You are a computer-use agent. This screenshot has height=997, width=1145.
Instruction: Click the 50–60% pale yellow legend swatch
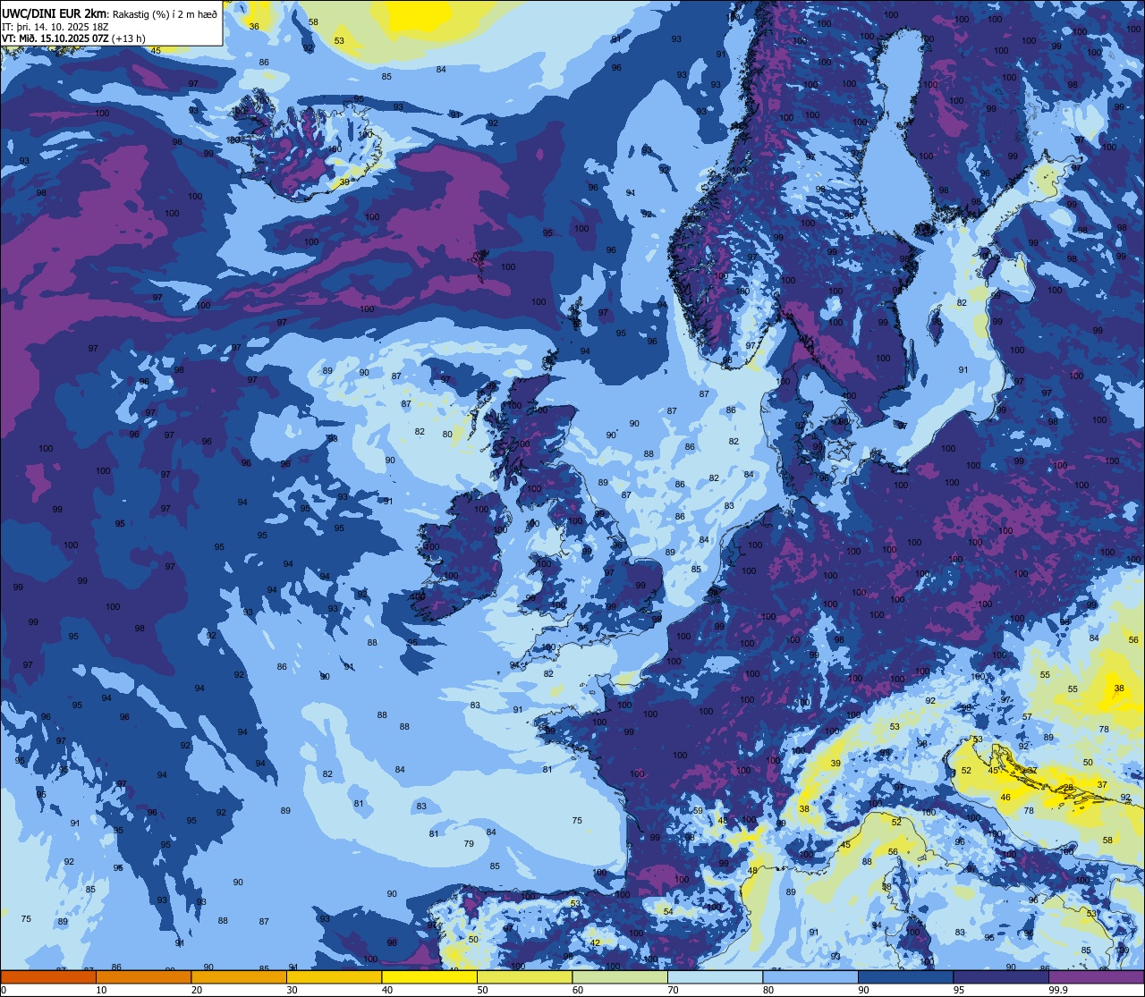pos(524,976)
